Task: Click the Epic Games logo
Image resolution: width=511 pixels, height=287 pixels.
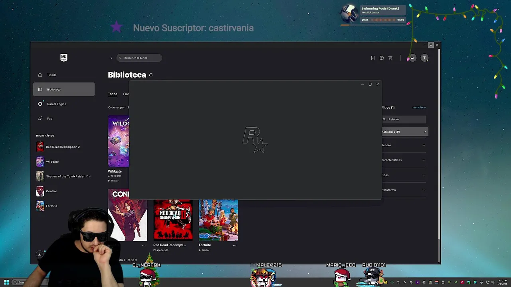Action: (64, 58)
